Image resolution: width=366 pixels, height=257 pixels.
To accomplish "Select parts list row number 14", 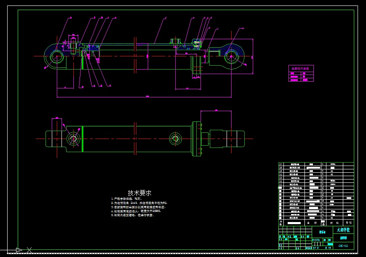I will click(x=316, y=174).
